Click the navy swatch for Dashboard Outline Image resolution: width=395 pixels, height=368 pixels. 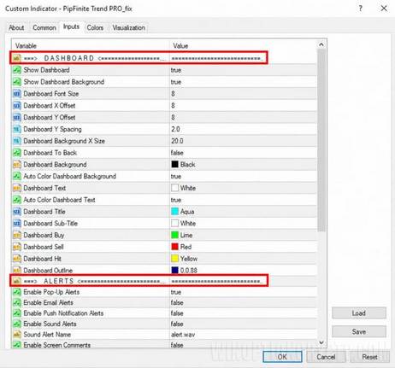(x=174, y=270)
